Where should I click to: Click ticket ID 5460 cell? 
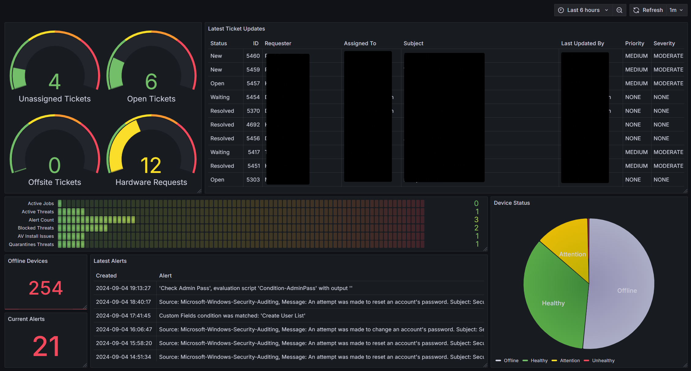pos(253,56)
